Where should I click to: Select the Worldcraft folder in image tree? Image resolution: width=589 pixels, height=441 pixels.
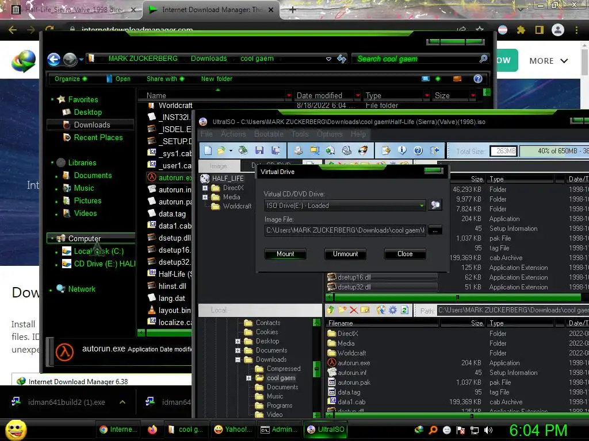(237, 206)
